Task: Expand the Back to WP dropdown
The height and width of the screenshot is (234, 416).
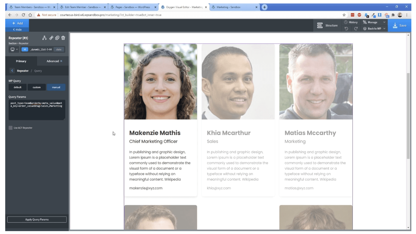Action: tap(375, 29)
